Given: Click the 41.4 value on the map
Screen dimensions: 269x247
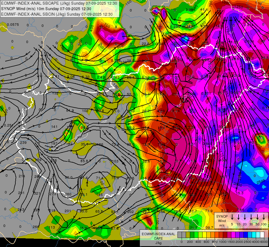Looking at the screenshot, I should 204,10.
